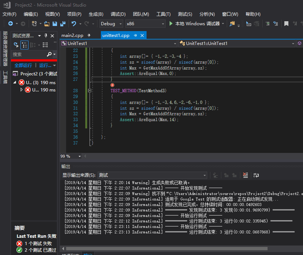This screenshot has width=303, height=255.
Task: Click the horizontal scrollbar of output panel
Action: [x=167, y=249]
